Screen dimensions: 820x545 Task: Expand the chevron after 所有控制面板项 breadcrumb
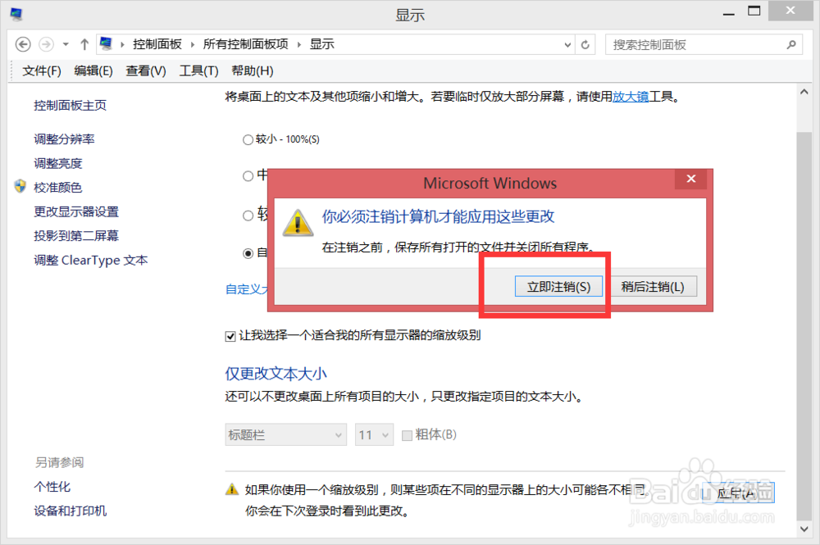pos(299,44)
